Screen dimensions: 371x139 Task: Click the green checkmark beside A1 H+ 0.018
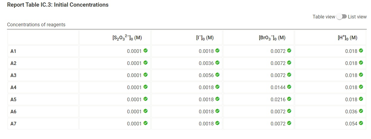click(361, 51)
